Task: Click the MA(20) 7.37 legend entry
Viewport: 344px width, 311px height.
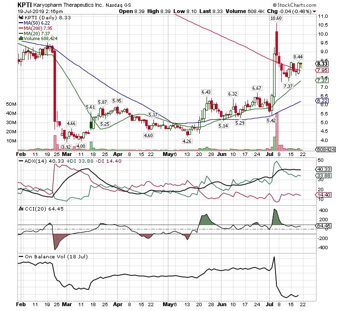Action: point(37,33)
